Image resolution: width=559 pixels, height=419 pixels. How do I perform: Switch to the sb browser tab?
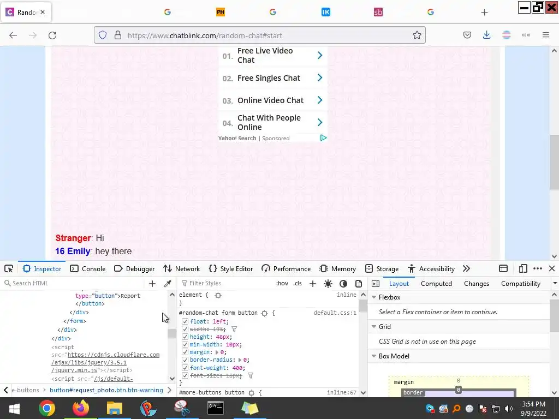[x=378, y=12]
